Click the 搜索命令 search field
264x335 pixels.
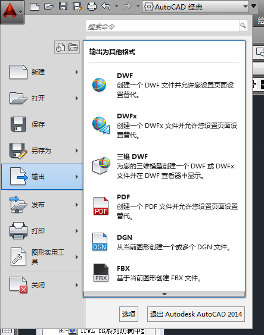click(x=163, y=26)
